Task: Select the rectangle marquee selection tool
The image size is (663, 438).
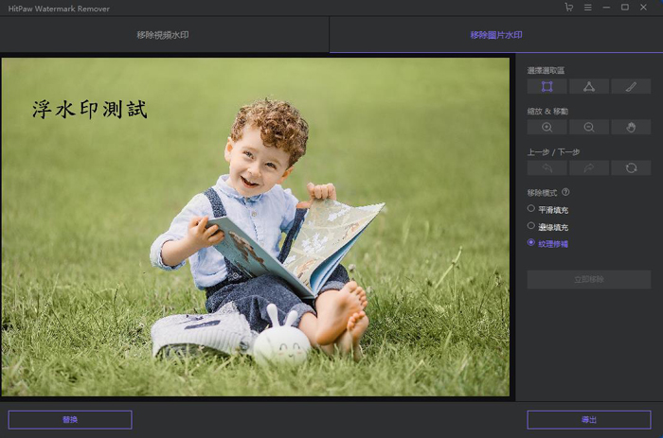Action: (547, 86)
